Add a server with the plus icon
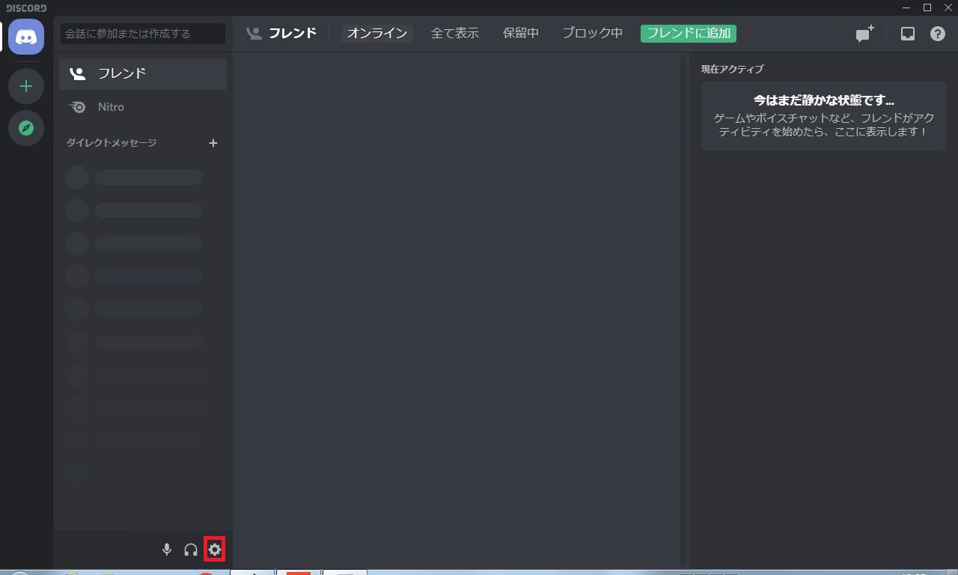 [26, 86]
